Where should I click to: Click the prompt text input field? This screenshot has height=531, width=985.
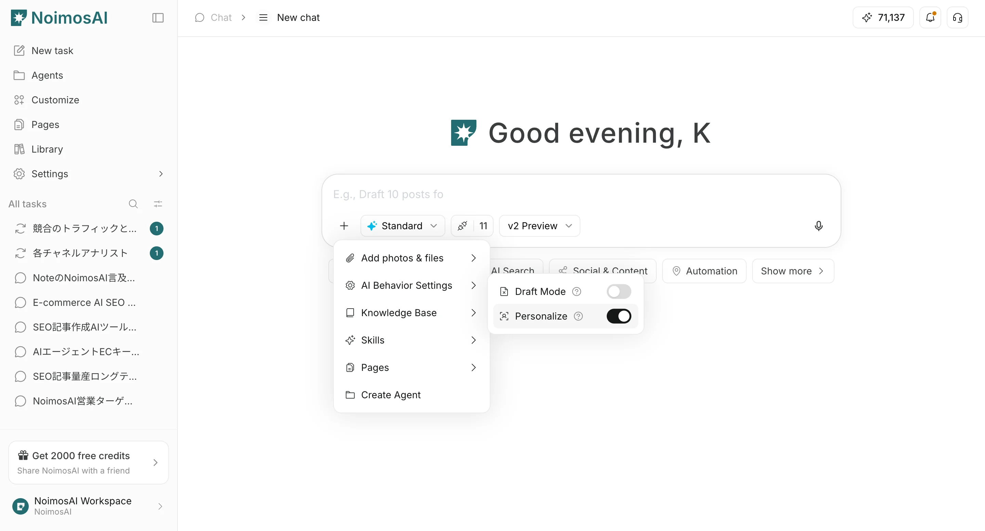[581, 194]
